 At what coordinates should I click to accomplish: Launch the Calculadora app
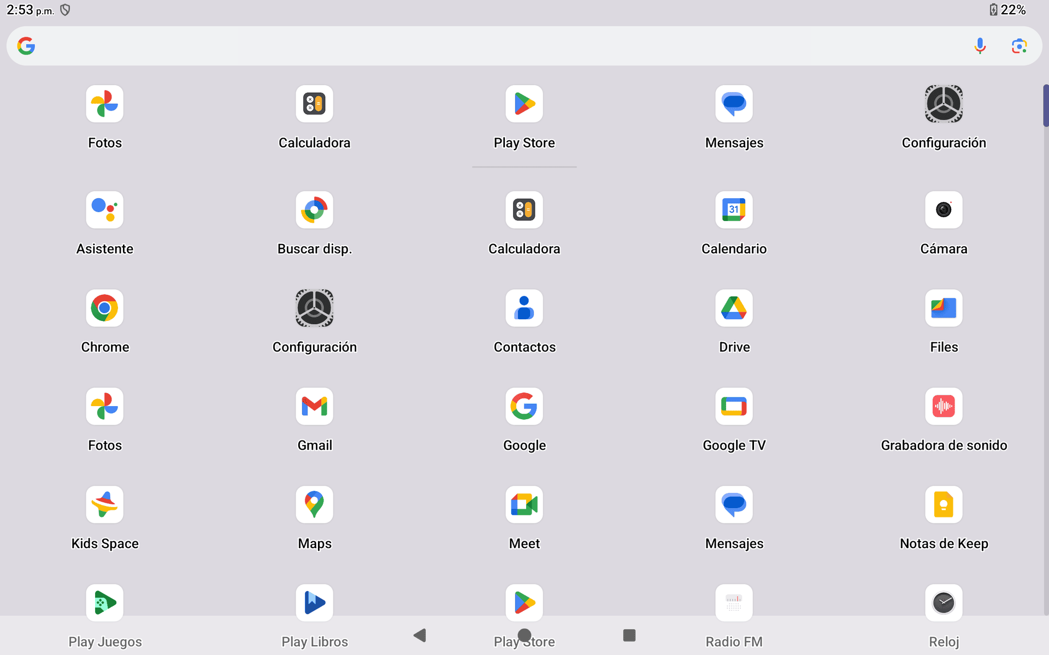[x=314, y=104]
